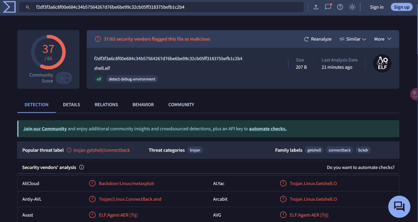
Task: Click trojan.getshell/connectback threat label
Action: [x=102, y=150]
